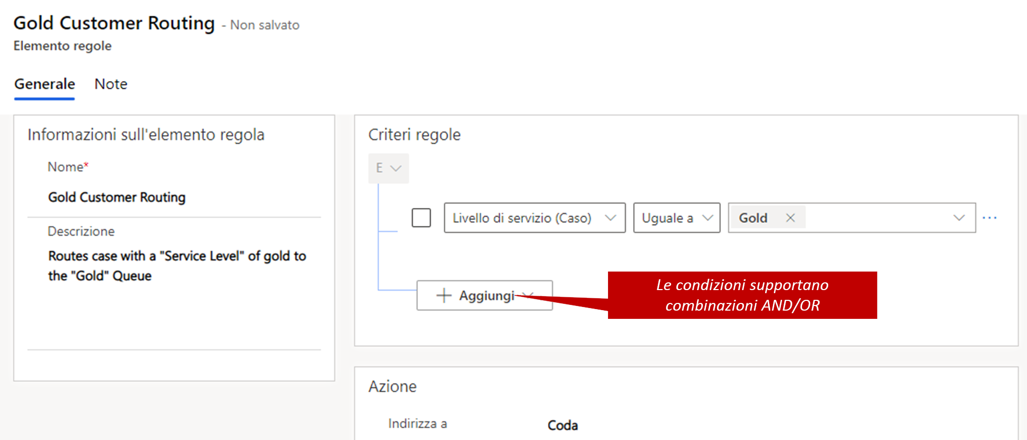Open the Uguale a operator dropdown
The height and width of the screenshot is (440, 1027).
pos(677,218)
